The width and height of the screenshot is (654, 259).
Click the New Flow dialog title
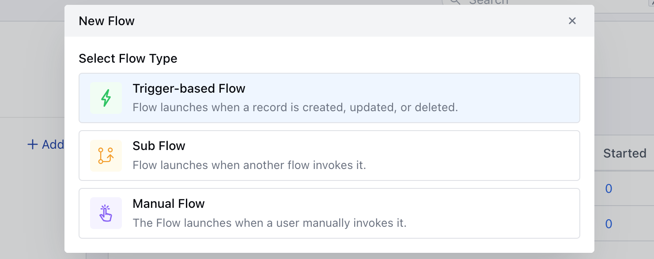(106, 21)
